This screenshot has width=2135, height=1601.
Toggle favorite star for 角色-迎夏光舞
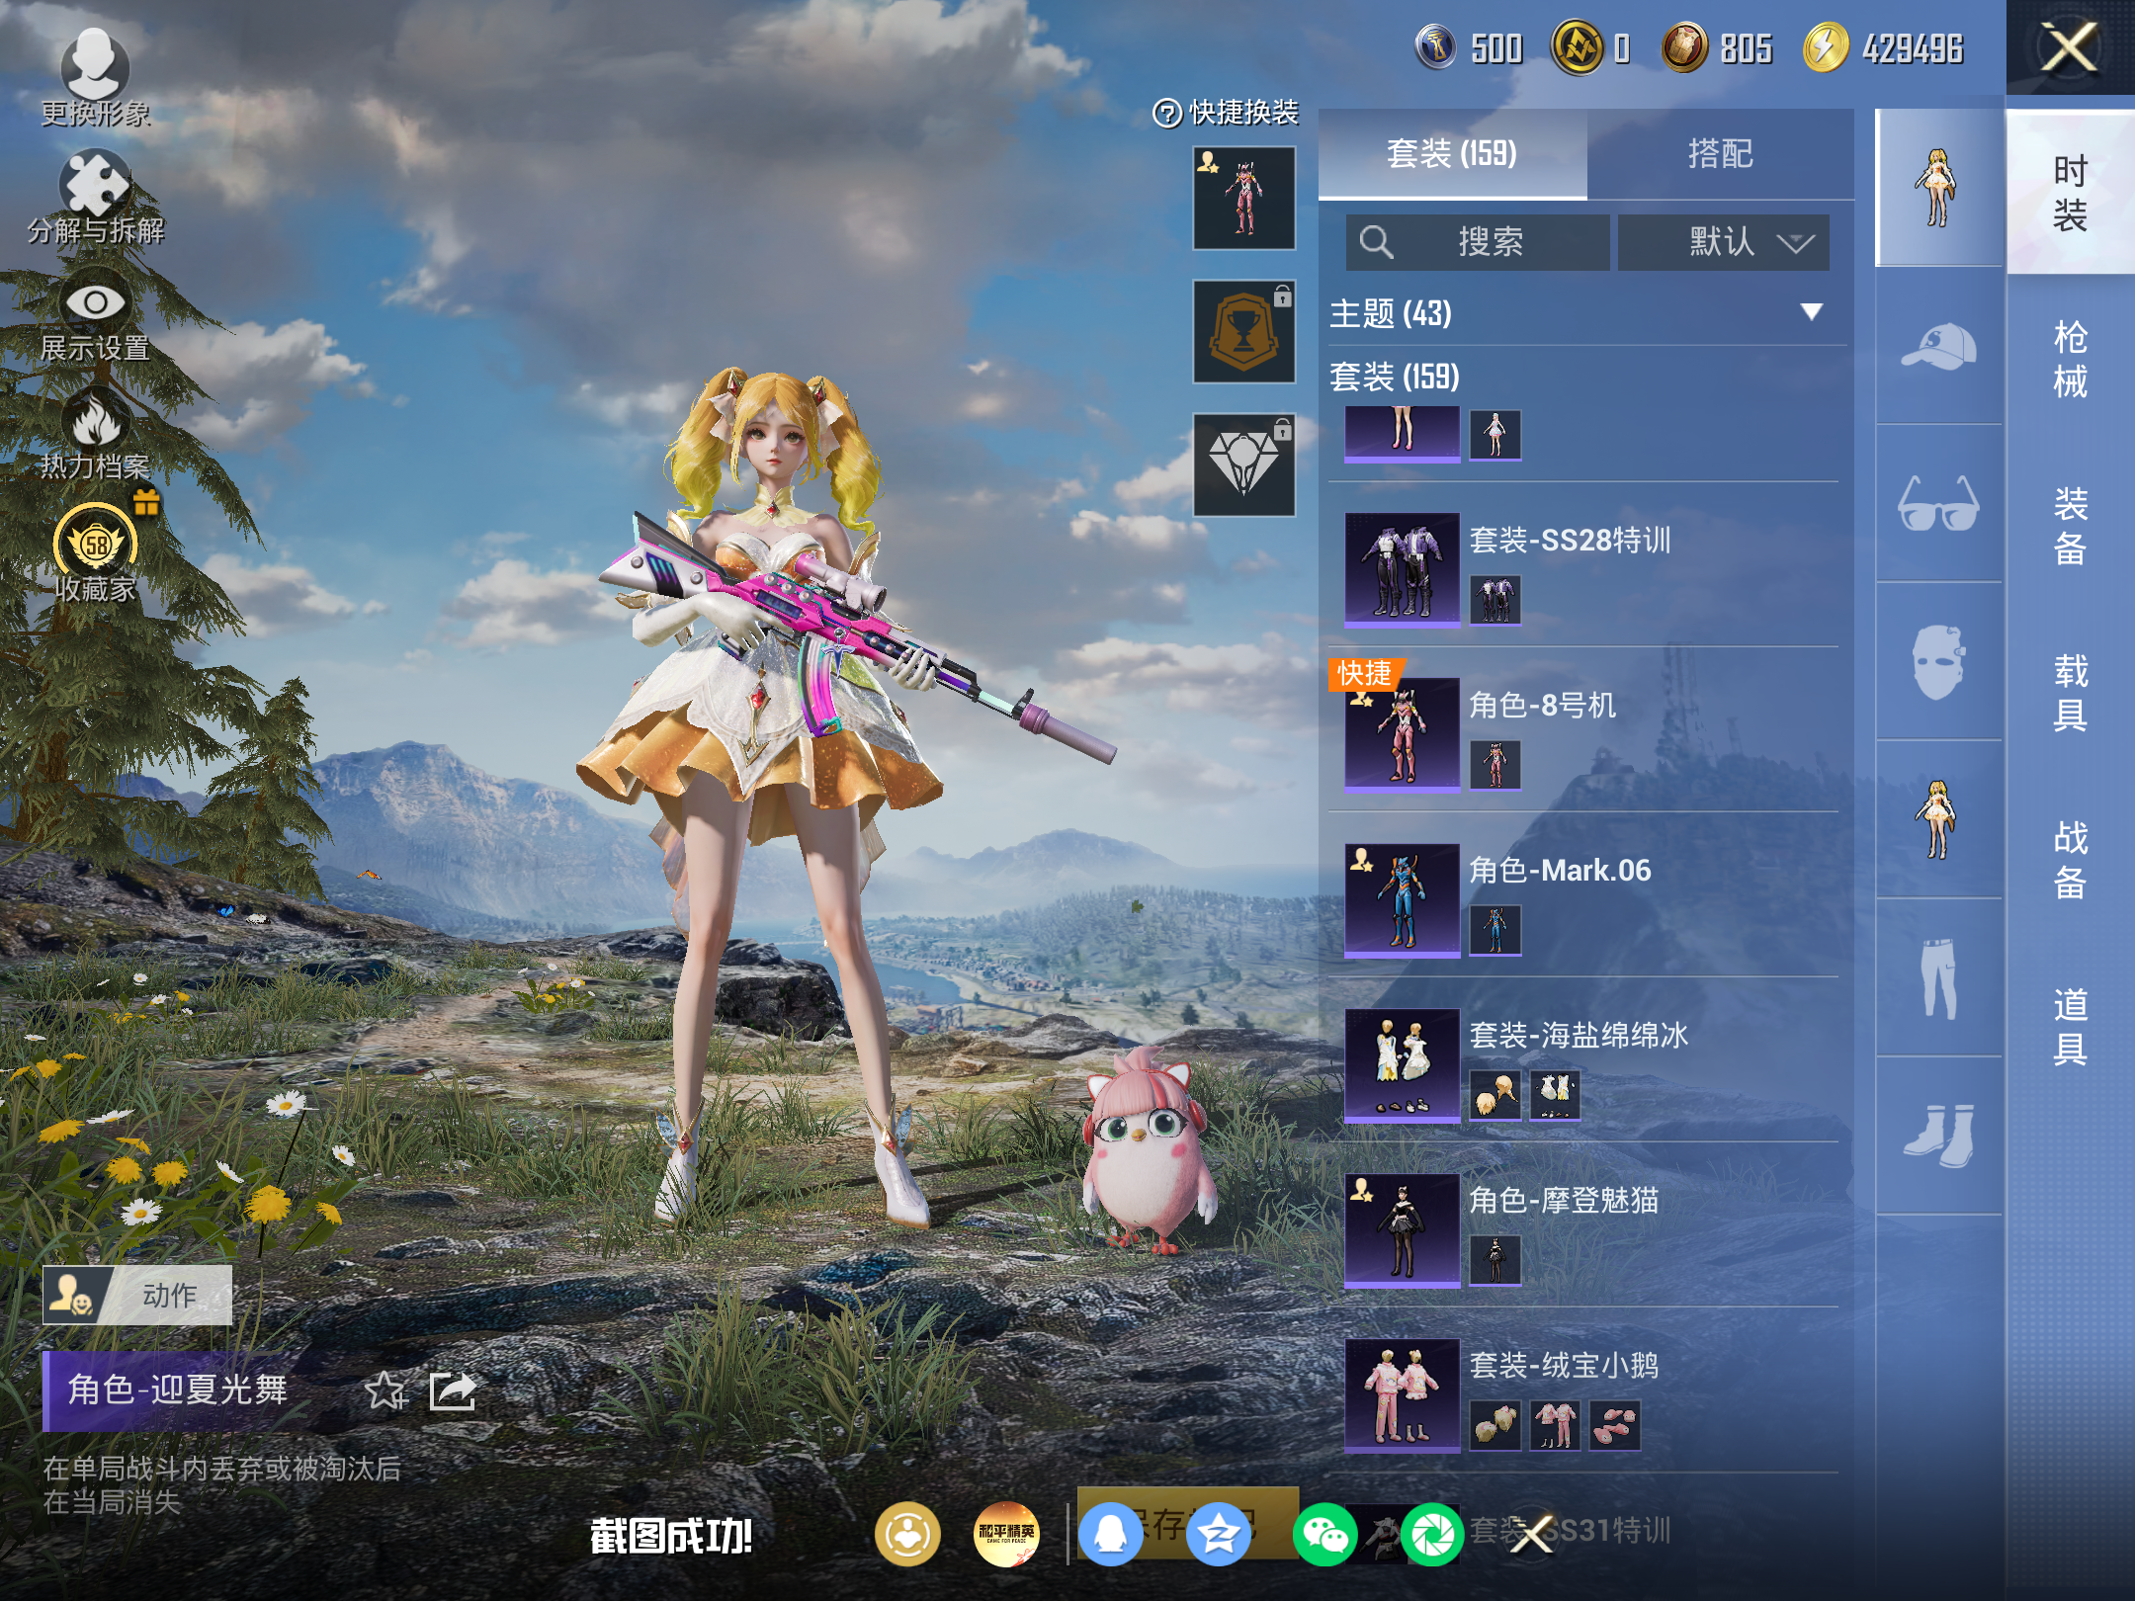tap(385, 1391)
